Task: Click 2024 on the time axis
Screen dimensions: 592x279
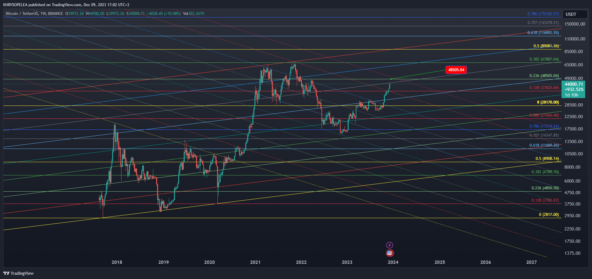Action: point(393,262)
